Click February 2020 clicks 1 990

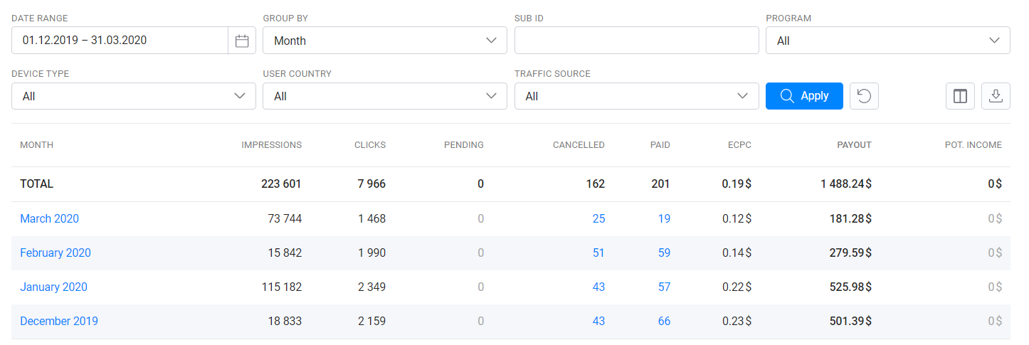tap(371, 253)
